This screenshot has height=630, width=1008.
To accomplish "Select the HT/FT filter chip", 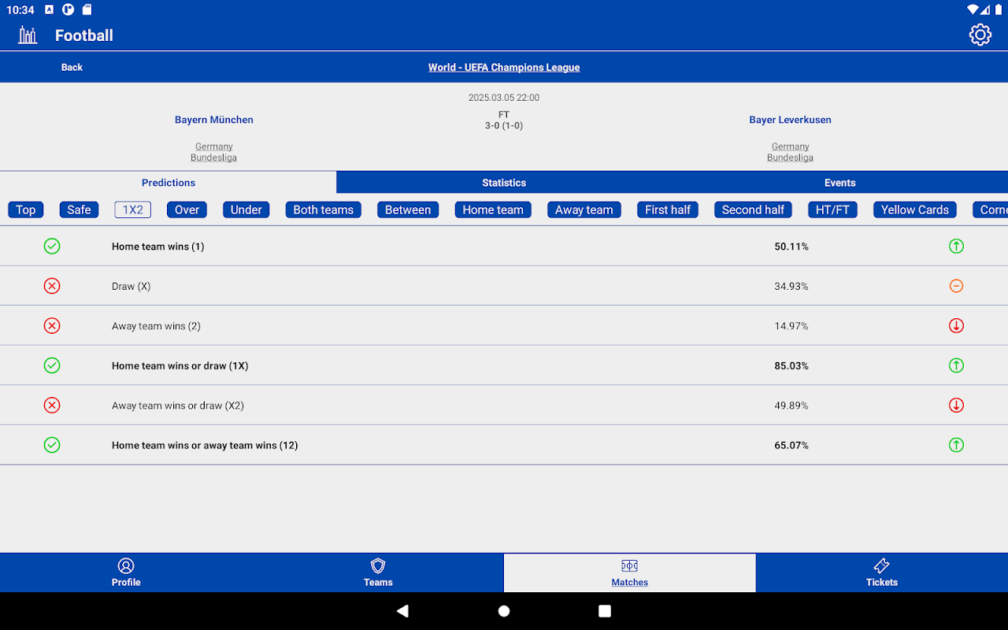I will [832, 209].
